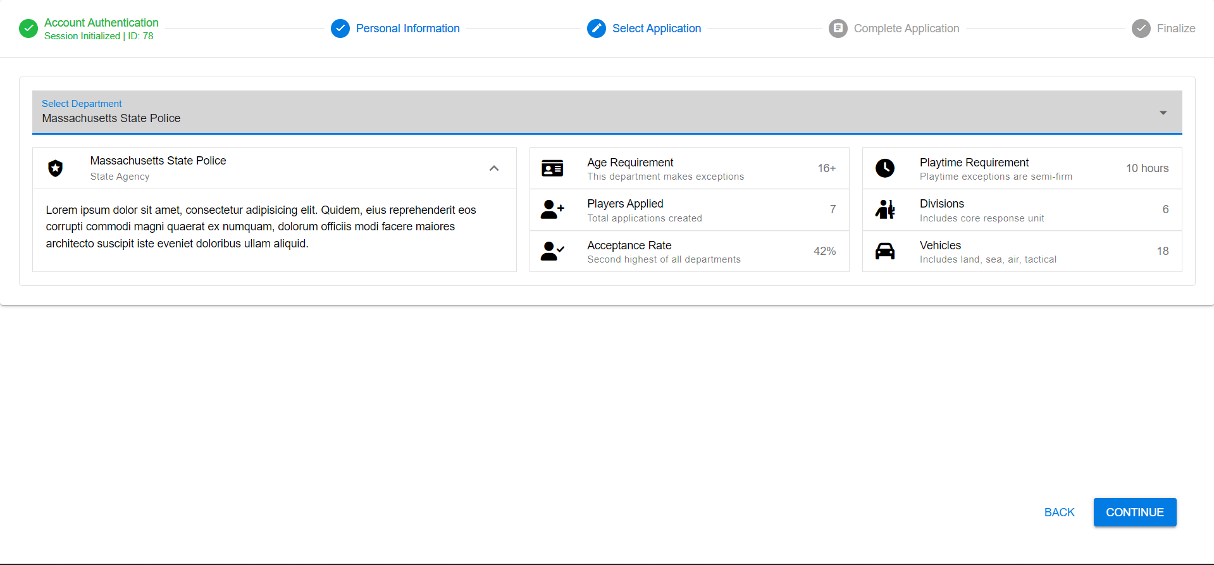Click 'This department makes exceptions' subtitle

click(666, 177)
